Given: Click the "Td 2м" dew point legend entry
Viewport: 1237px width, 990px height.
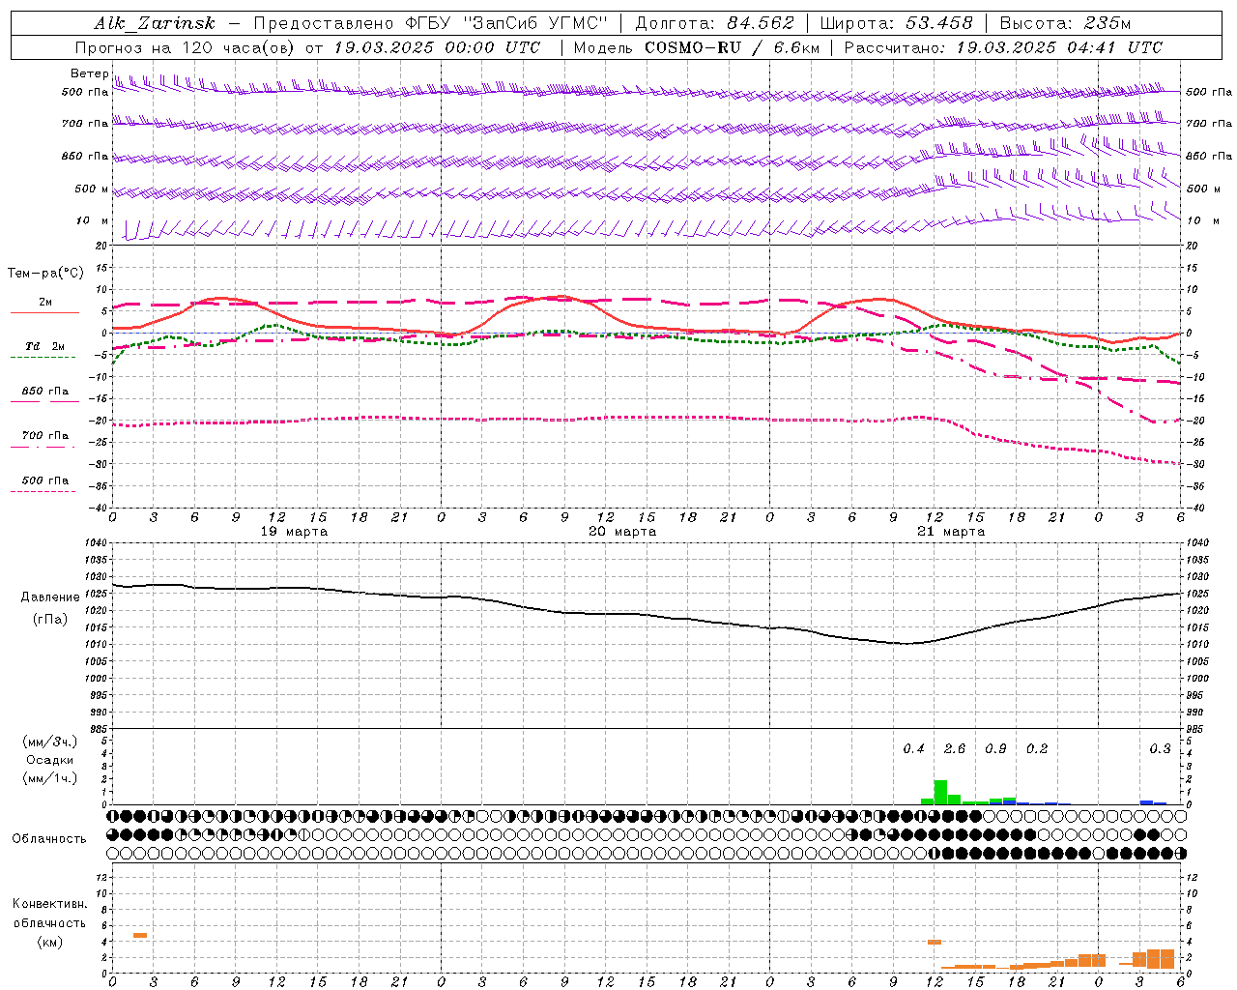Looking at the screenshot, I should [x=45, y=346].
